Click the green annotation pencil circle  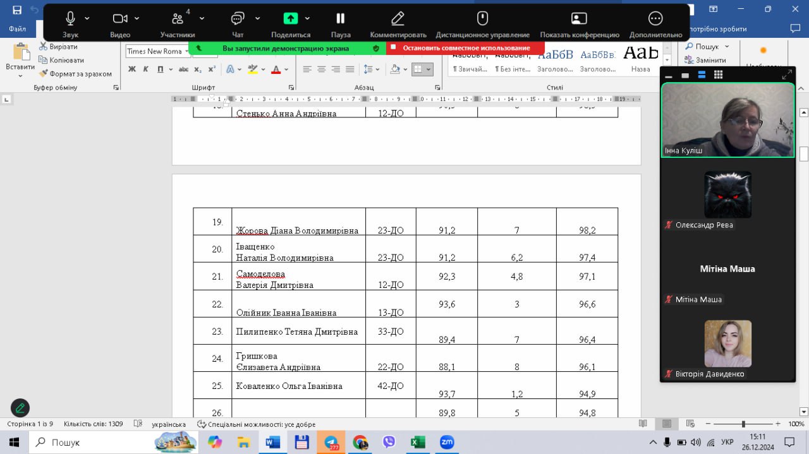20,408
